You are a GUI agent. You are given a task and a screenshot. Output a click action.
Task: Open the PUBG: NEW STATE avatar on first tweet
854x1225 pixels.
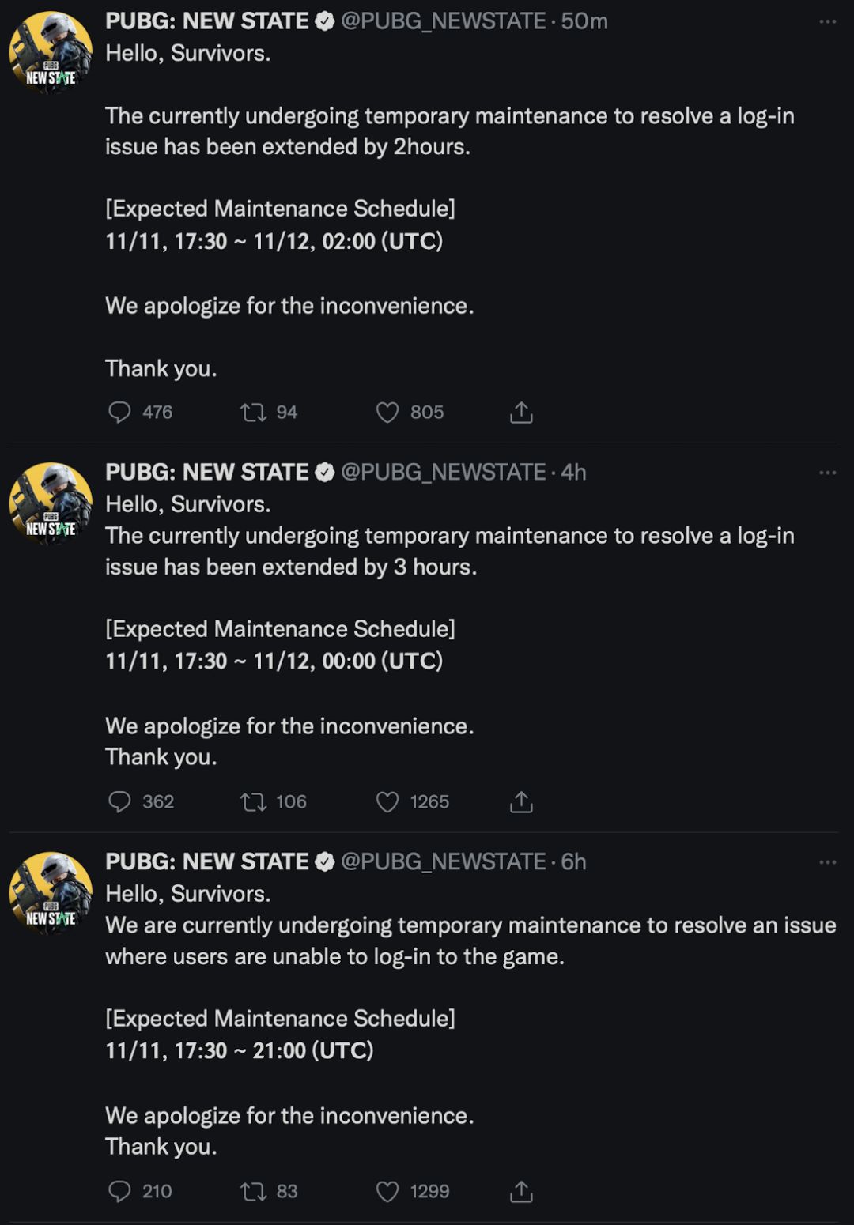tap(51, 51)
